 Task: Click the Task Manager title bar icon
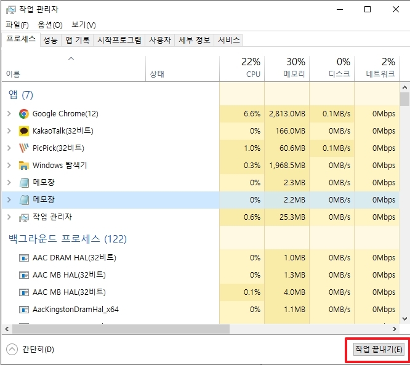10,10
